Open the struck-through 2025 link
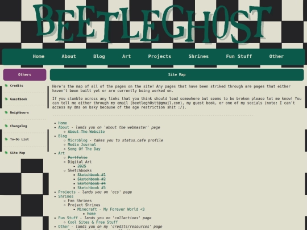The width and height of the screenshot is (307, 230). point(82,166)
